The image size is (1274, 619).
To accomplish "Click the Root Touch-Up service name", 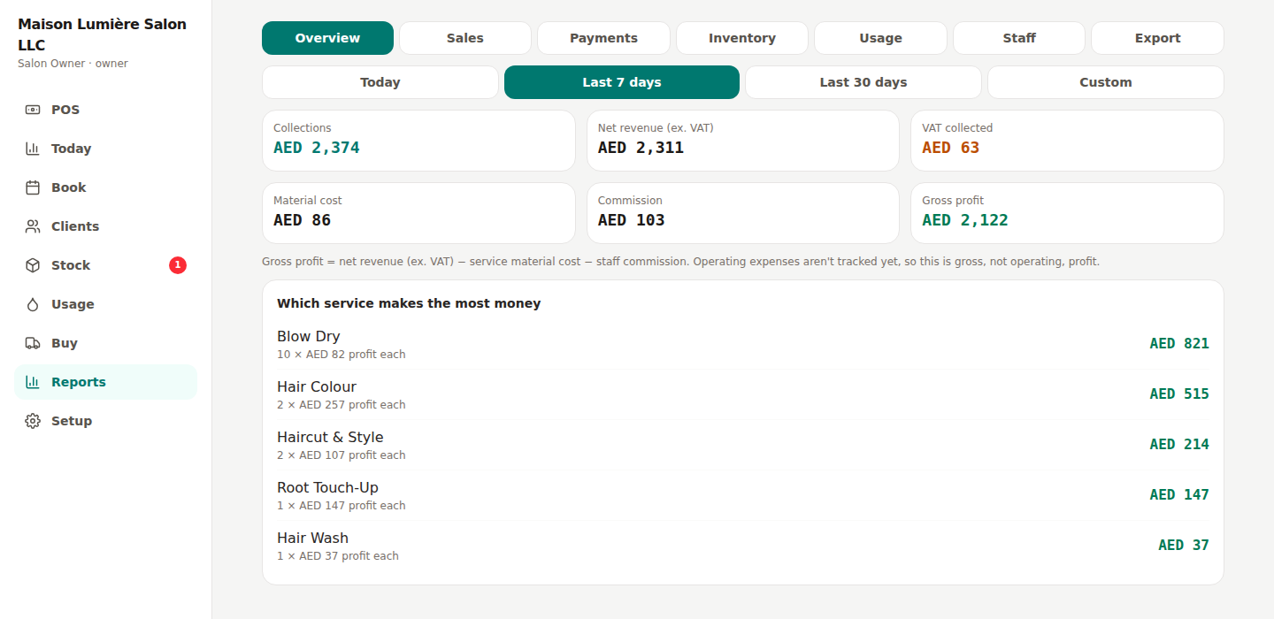I will pyautogui.click(x=327, y=487).
